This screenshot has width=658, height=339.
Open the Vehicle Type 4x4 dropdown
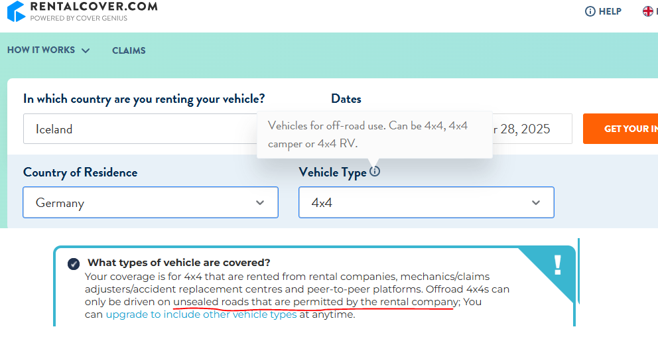tap(427, 202)
